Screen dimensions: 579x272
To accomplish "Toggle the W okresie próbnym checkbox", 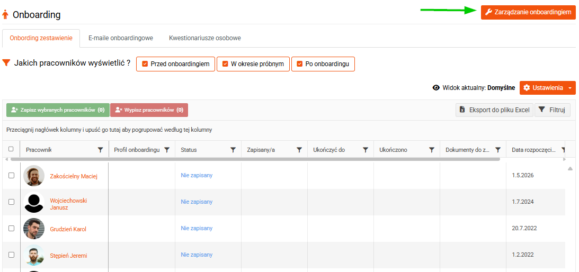I will [225, 64].
